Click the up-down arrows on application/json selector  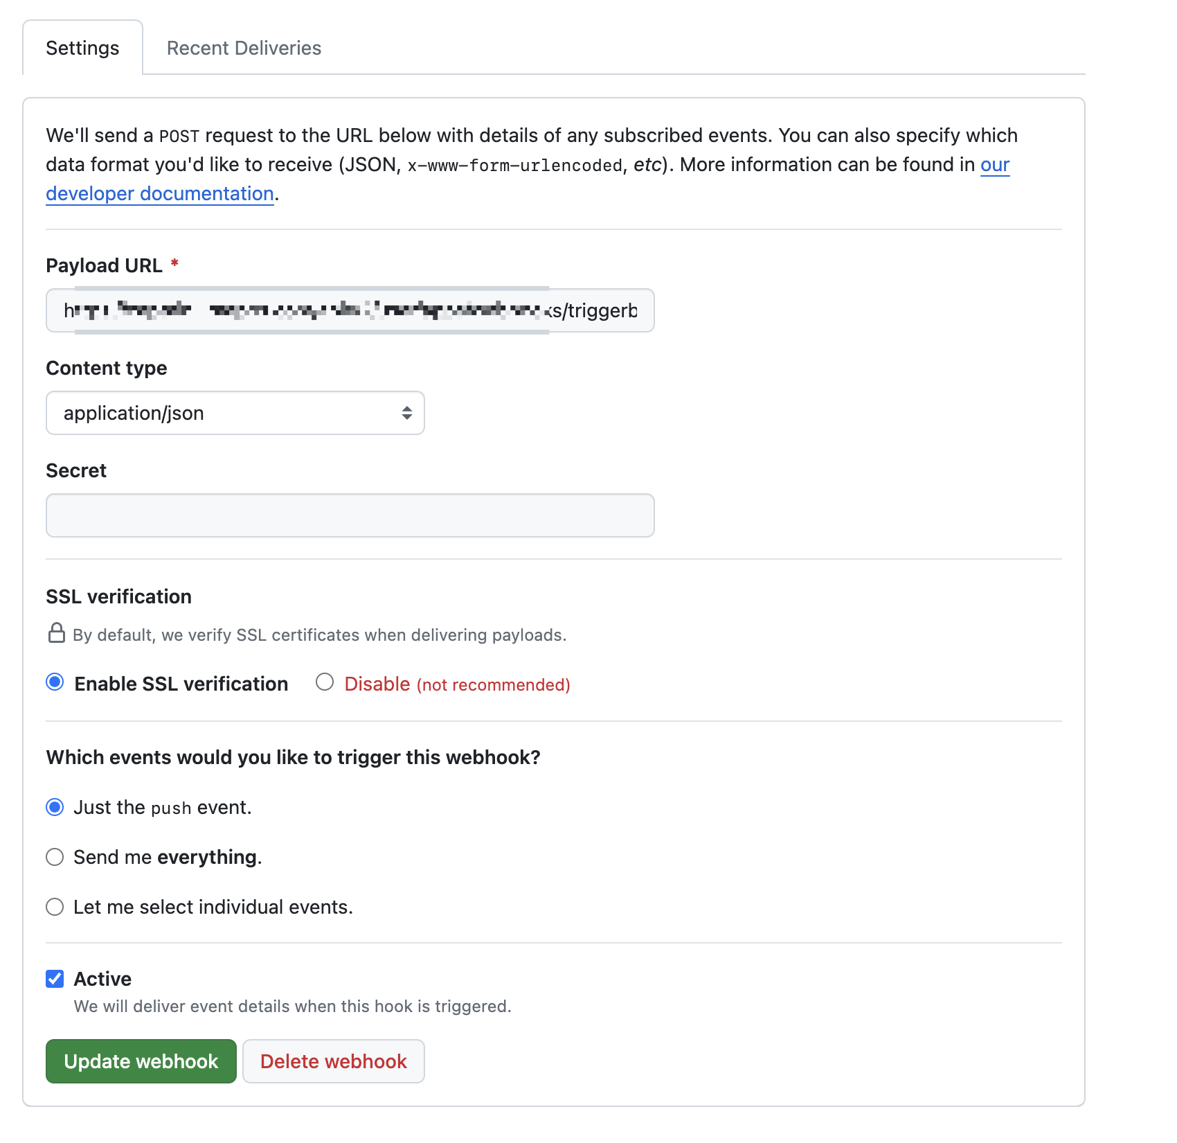[407, 413]
